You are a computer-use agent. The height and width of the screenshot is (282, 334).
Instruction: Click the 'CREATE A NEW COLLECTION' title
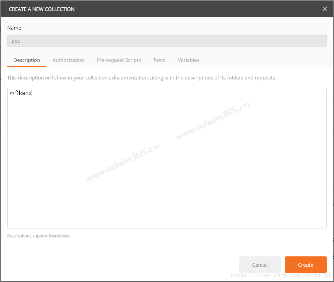click(42, 9)
